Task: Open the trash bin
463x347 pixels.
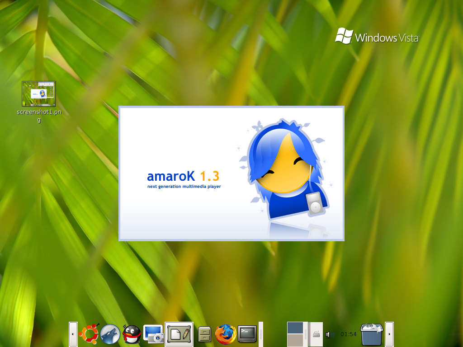Action: 372,334
